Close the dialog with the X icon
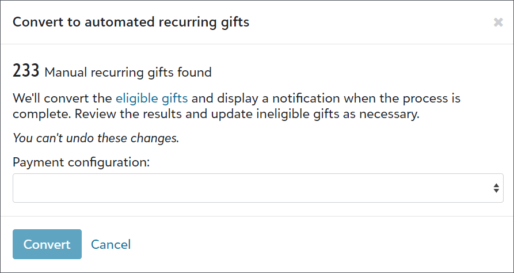Screen dimensions: 514x273 tap(498, 22)
